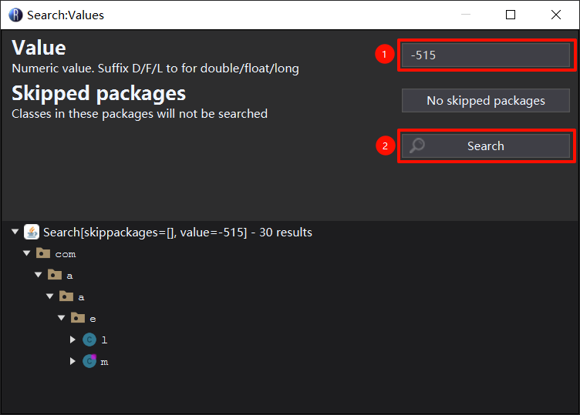
Task: Collapse the e package node
Action: 62,318
